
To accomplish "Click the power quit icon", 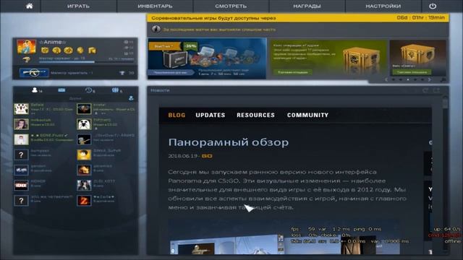I will click(x=433, y=6).
